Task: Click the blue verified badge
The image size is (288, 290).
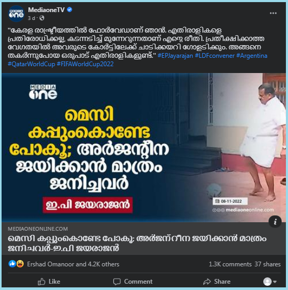Action: [x=69, y=9]
